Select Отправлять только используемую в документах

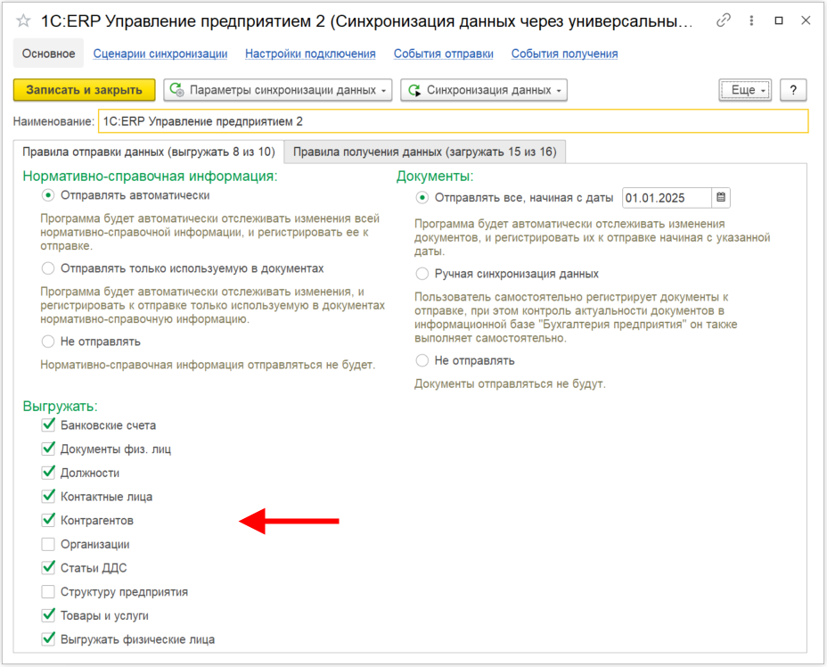[48, 268]
